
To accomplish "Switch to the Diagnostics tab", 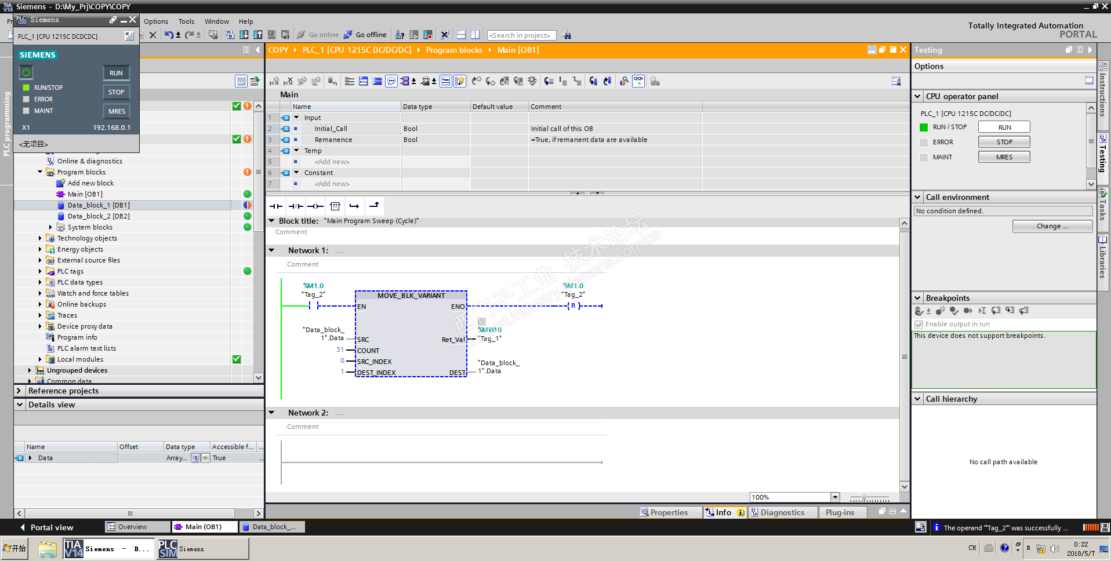I will 782,512.
